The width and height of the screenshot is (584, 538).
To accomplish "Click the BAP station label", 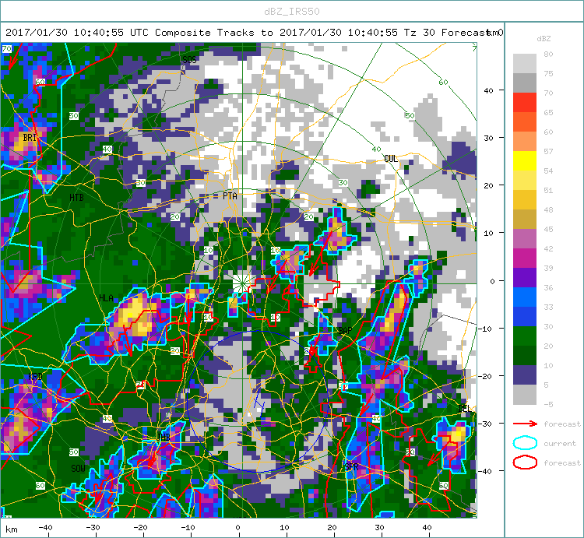I will [345, 330].
